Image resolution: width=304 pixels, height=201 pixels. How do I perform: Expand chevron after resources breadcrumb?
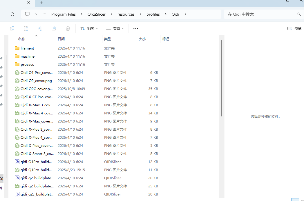[140, 14]
